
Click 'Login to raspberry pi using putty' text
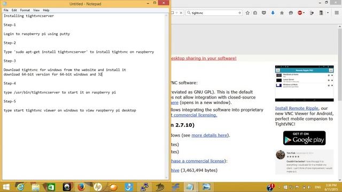tap(37, 34)
